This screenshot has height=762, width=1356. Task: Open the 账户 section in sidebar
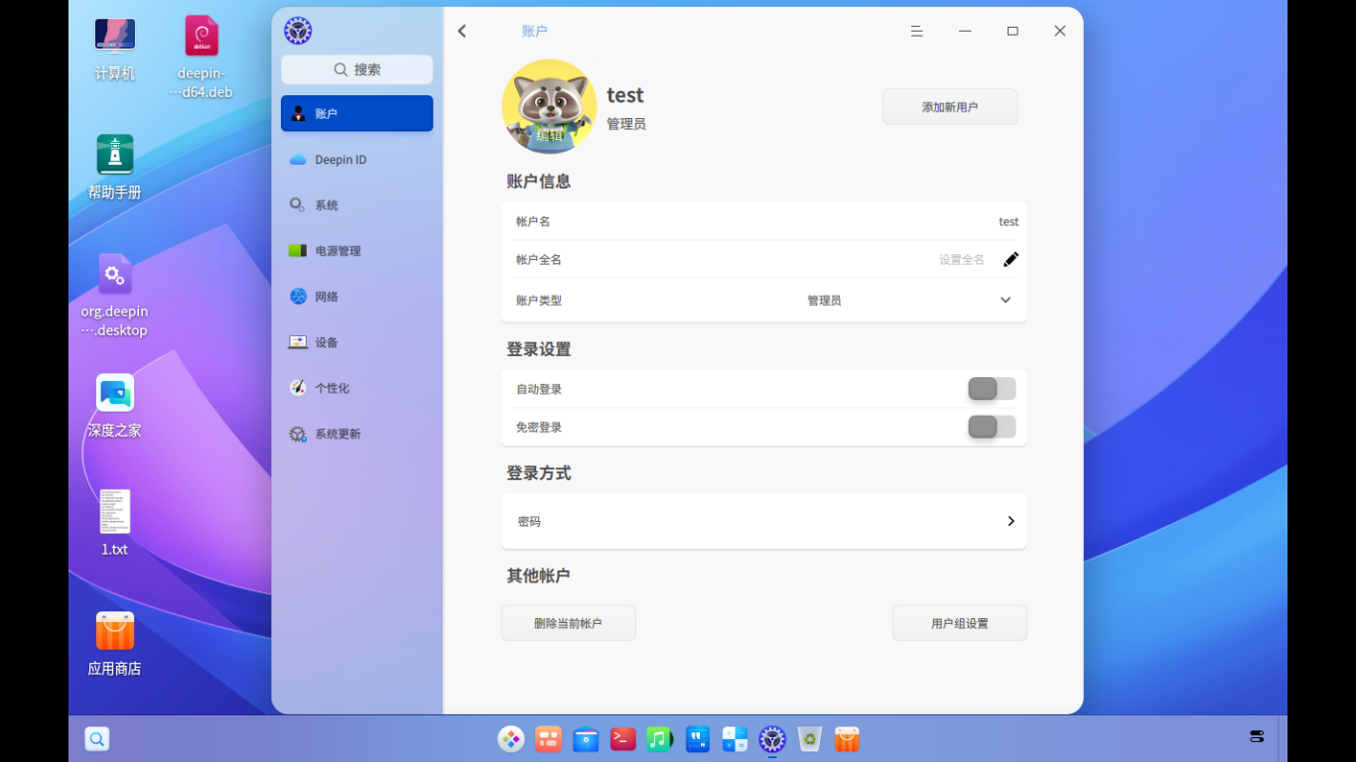356,113
